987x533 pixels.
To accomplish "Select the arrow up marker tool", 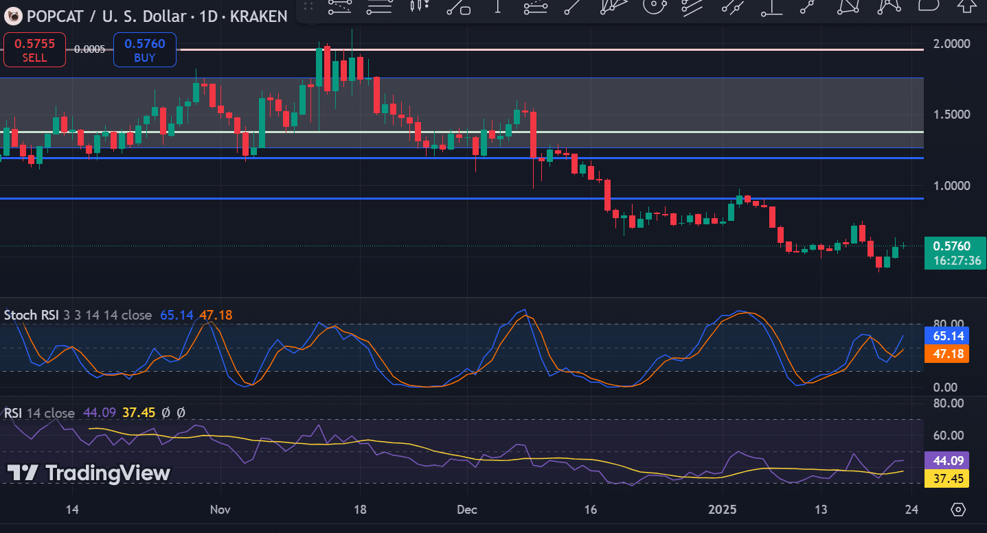I will coord(968,5).
